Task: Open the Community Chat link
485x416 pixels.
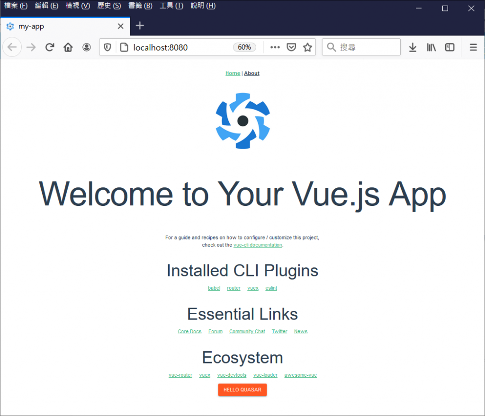Action: click(247, 331)
